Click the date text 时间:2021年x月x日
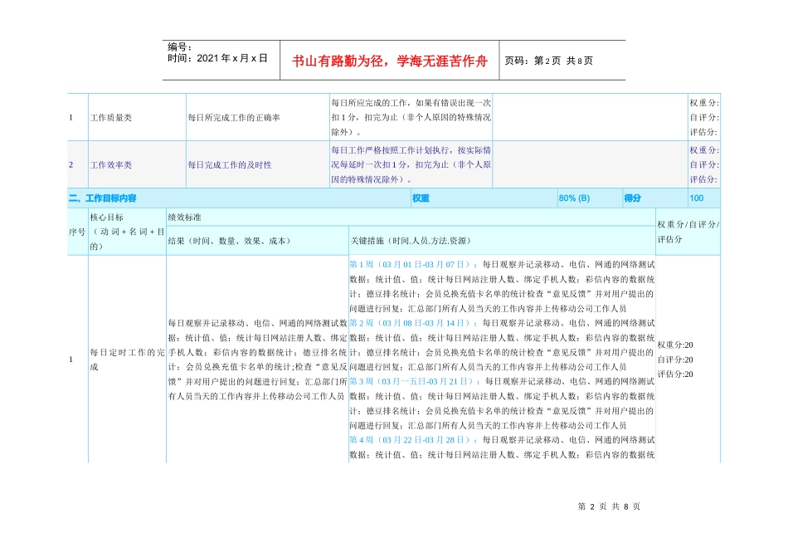 pos(217,58)
